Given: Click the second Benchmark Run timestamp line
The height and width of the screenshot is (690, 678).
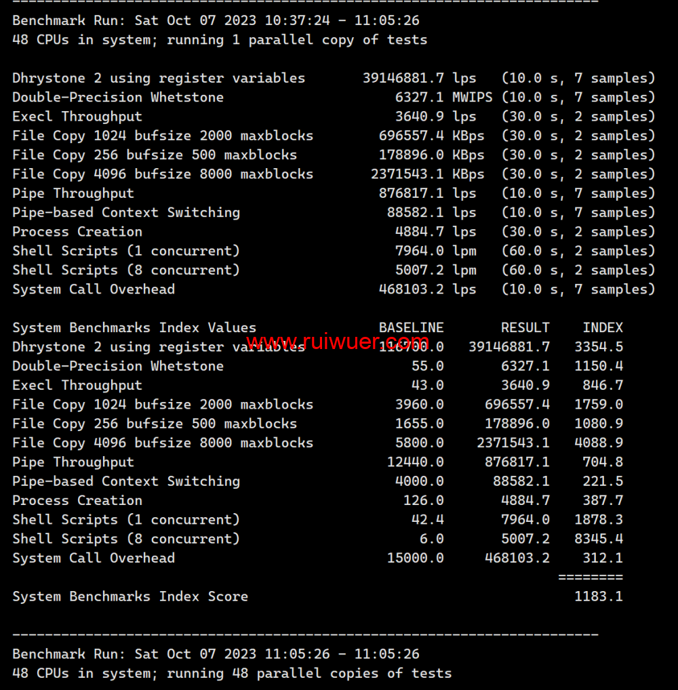Looking at the screenshot, I should [x=216, y=654].
